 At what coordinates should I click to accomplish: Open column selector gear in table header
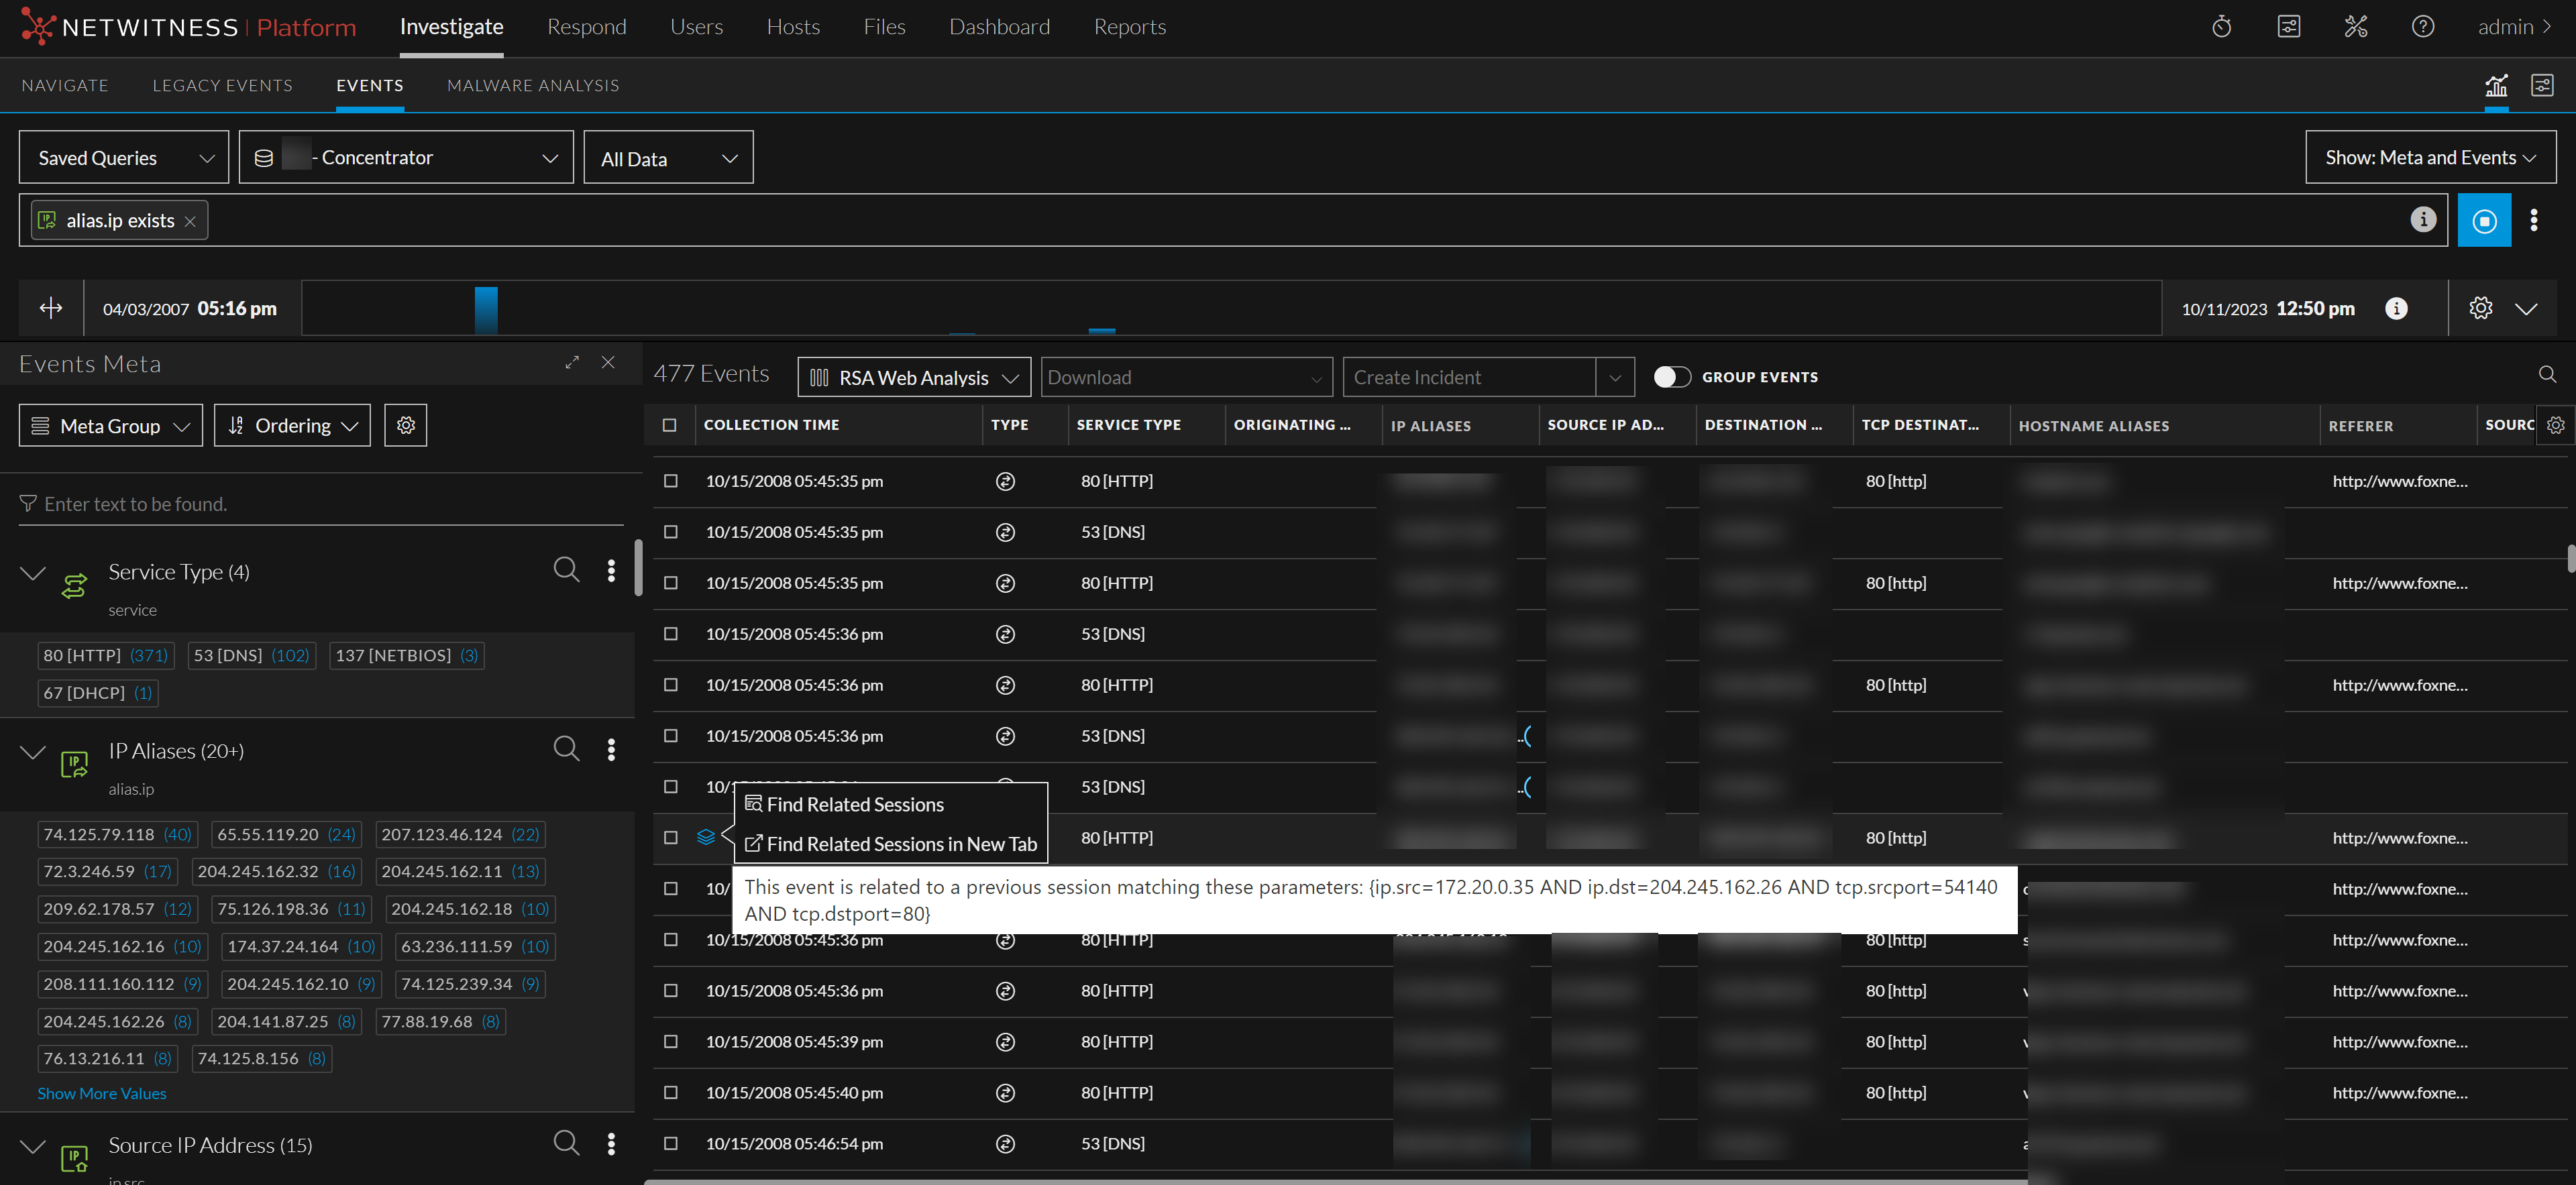pyautogui.click(x=2555, y=425)
